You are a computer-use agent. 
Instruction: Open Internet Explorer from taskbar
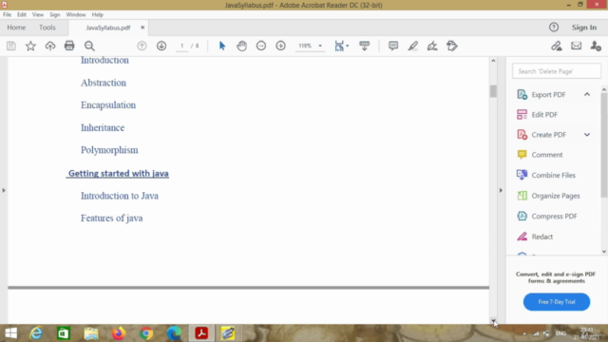point(36,333)
